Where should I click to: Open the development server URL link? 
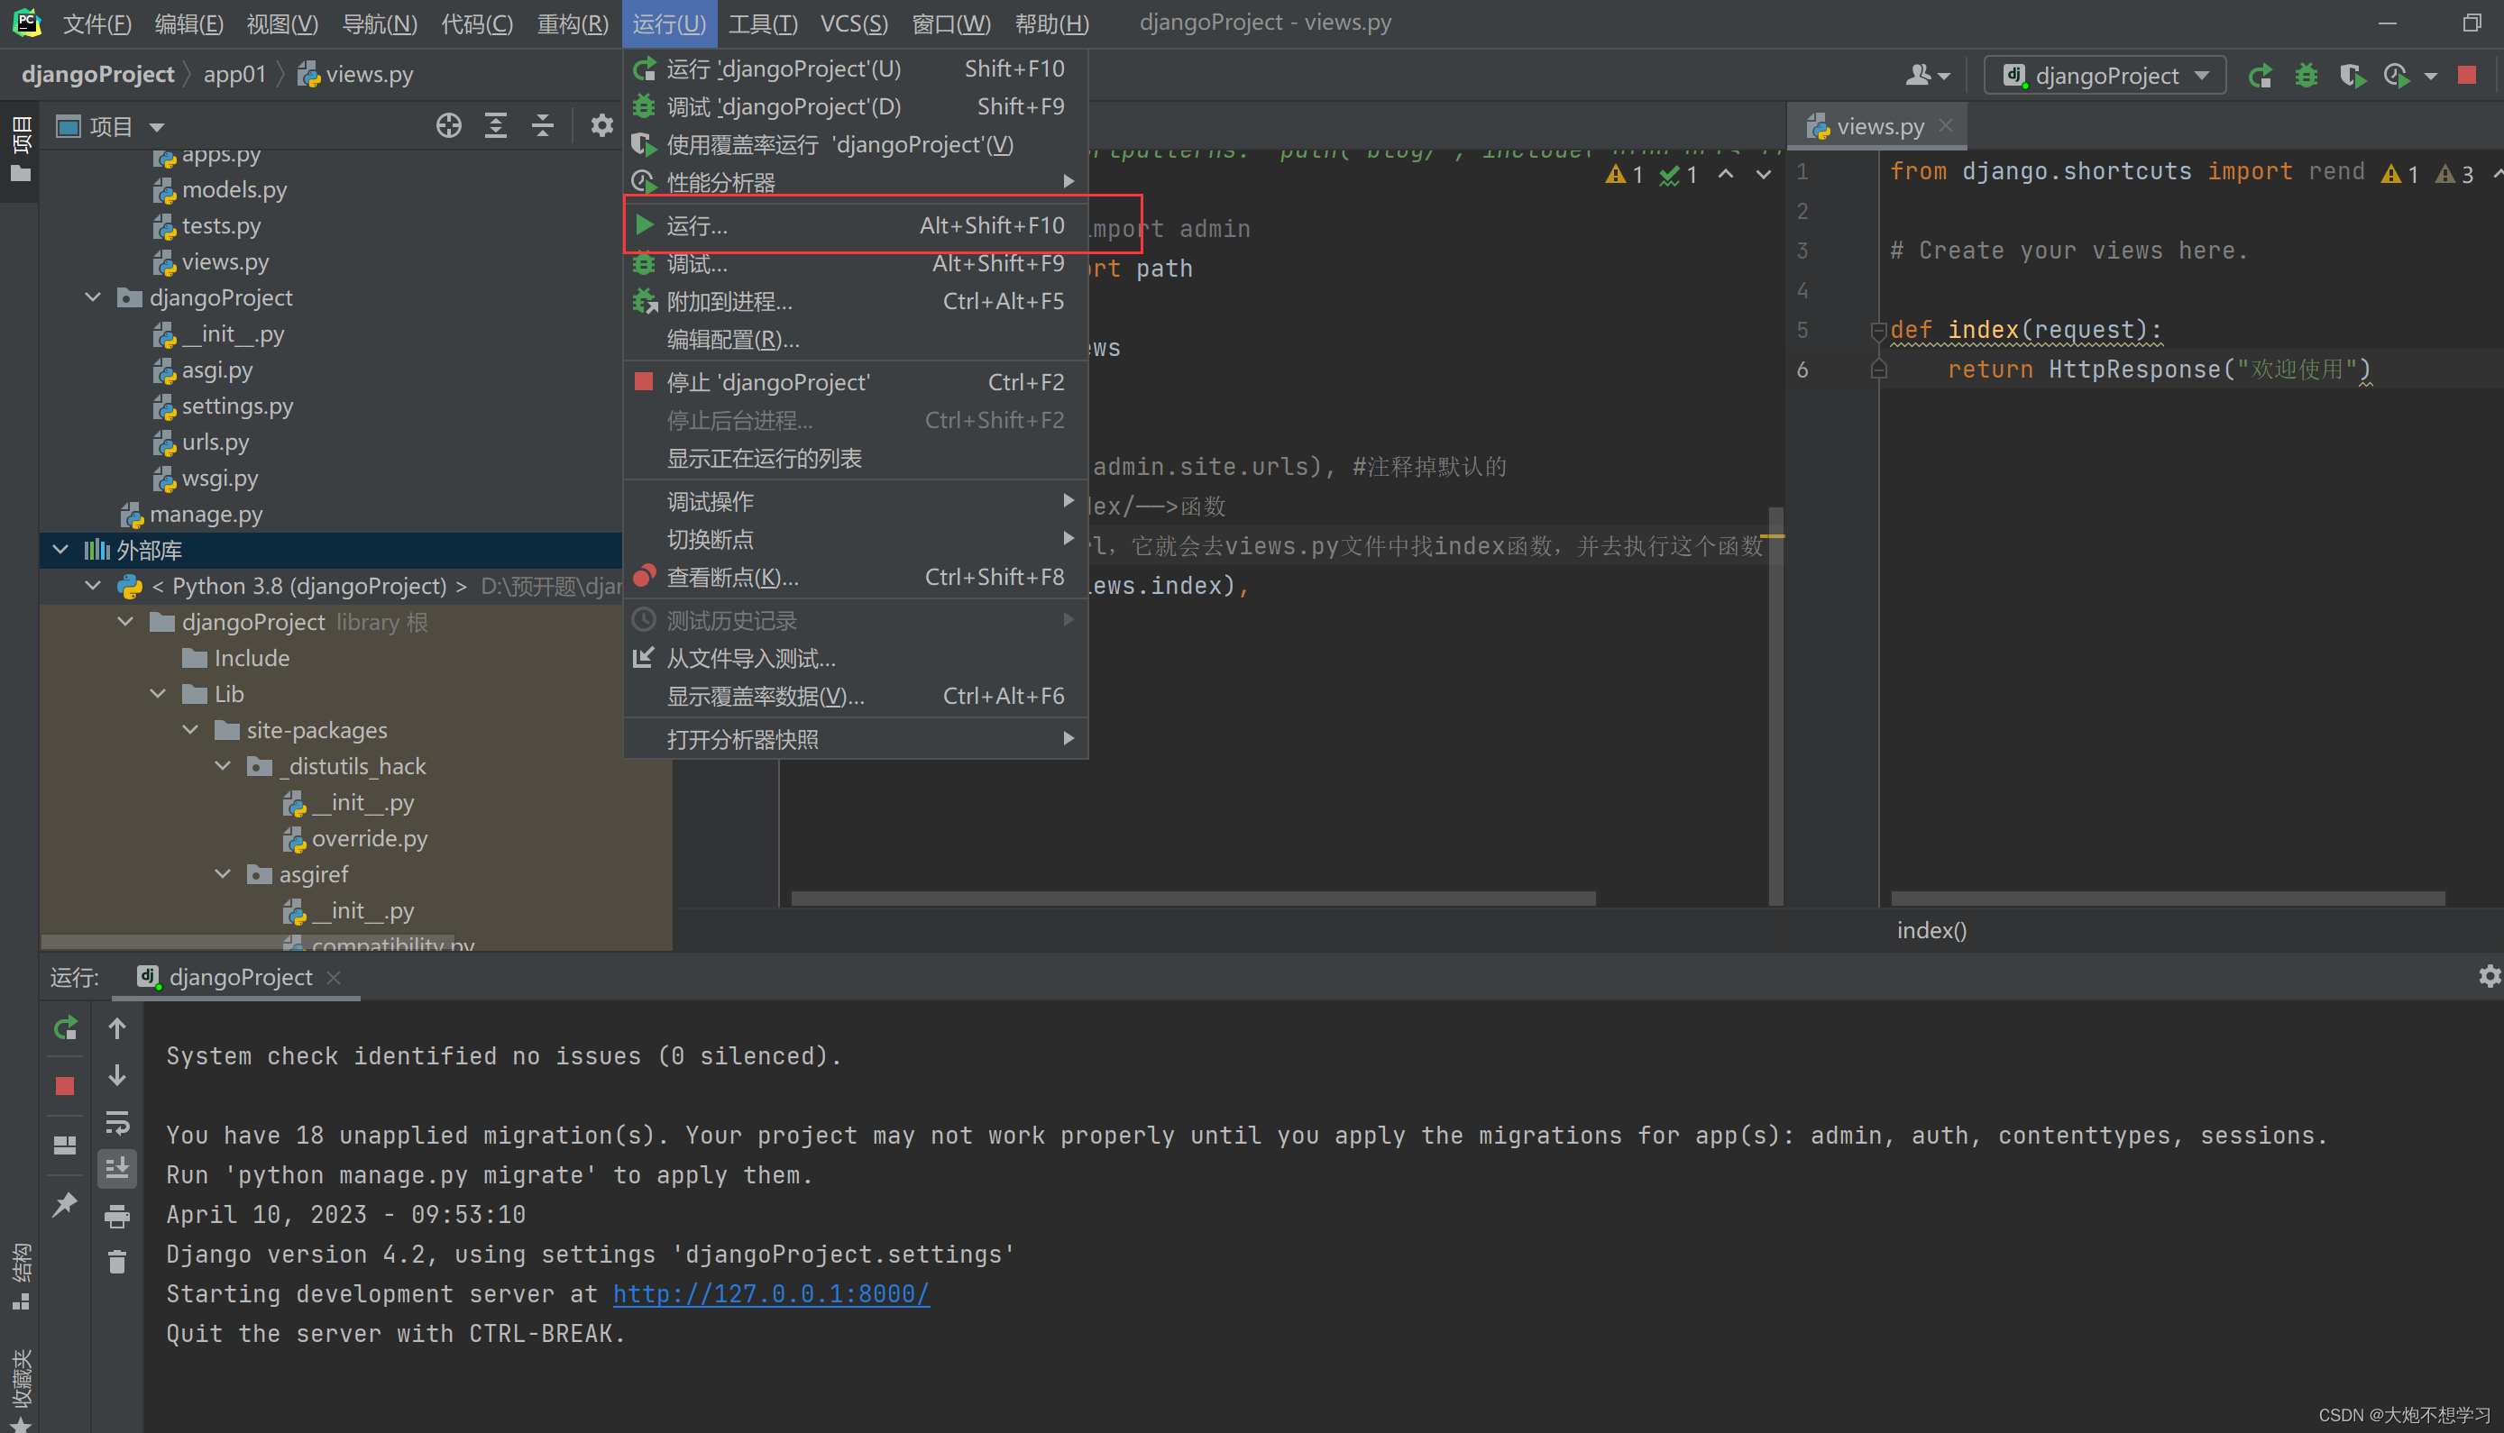coord(771,1293)
